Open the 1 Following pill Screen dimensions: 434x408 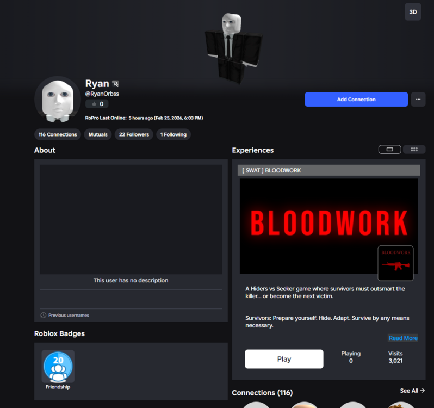tap(173, 134)
